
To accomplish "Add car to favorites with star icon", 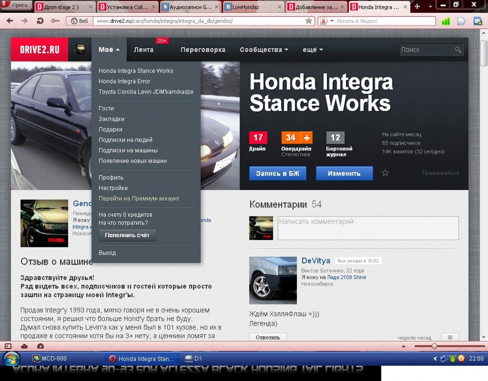I will pos(385,173).
